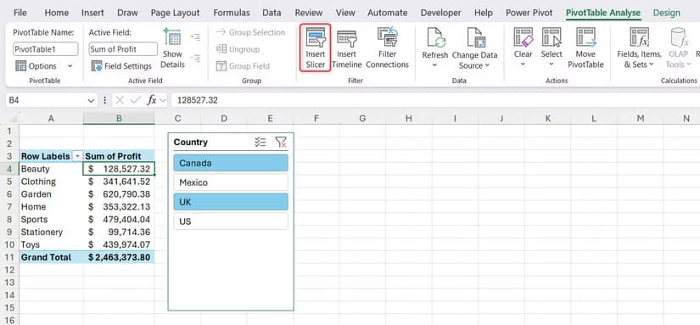Click the Sum of Profit header cell
Viewport: 700px width, 325px height.
click(119, 156)
